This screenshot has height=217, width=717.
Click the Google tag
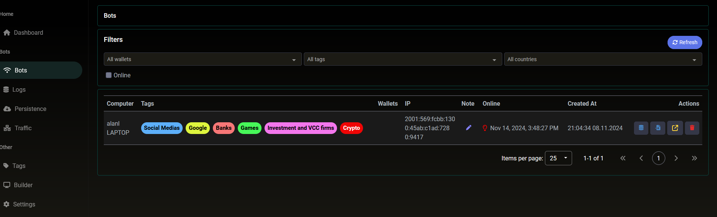click(198, 128)
